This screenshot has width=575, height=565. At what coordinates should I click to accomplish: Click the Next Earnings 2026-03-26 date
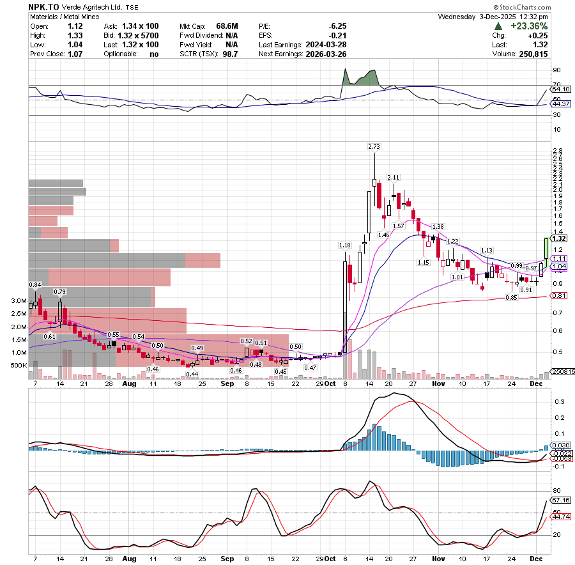[x=326, y=54]
